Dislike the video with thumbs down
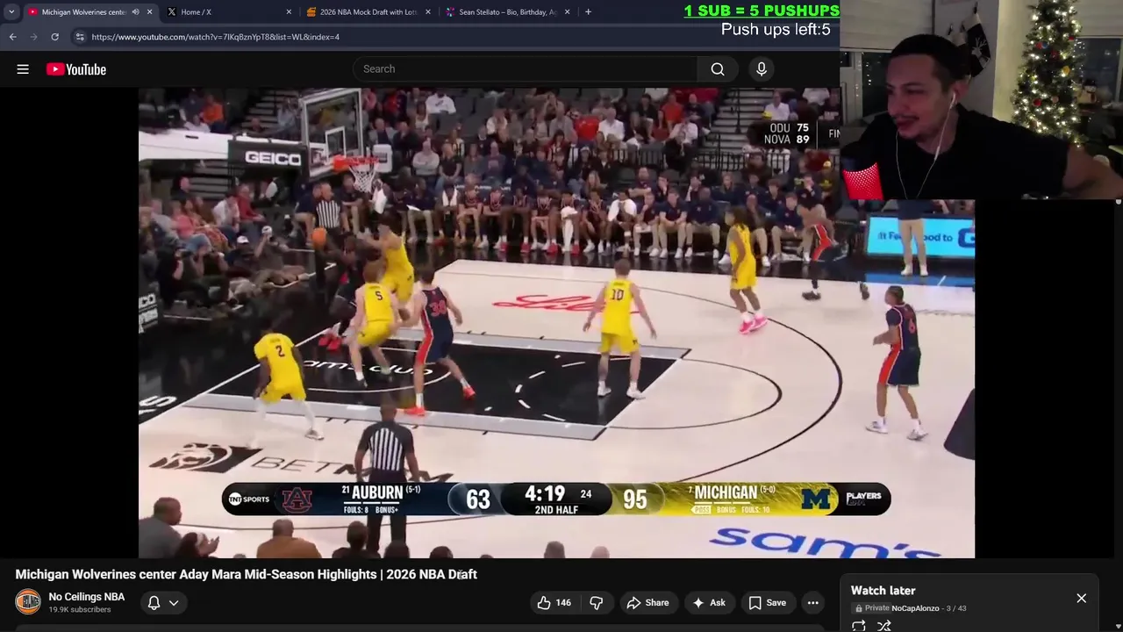 597,602
